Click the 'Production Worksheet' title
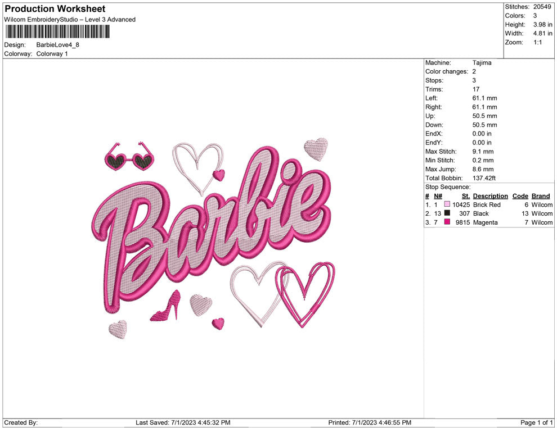 55,9
